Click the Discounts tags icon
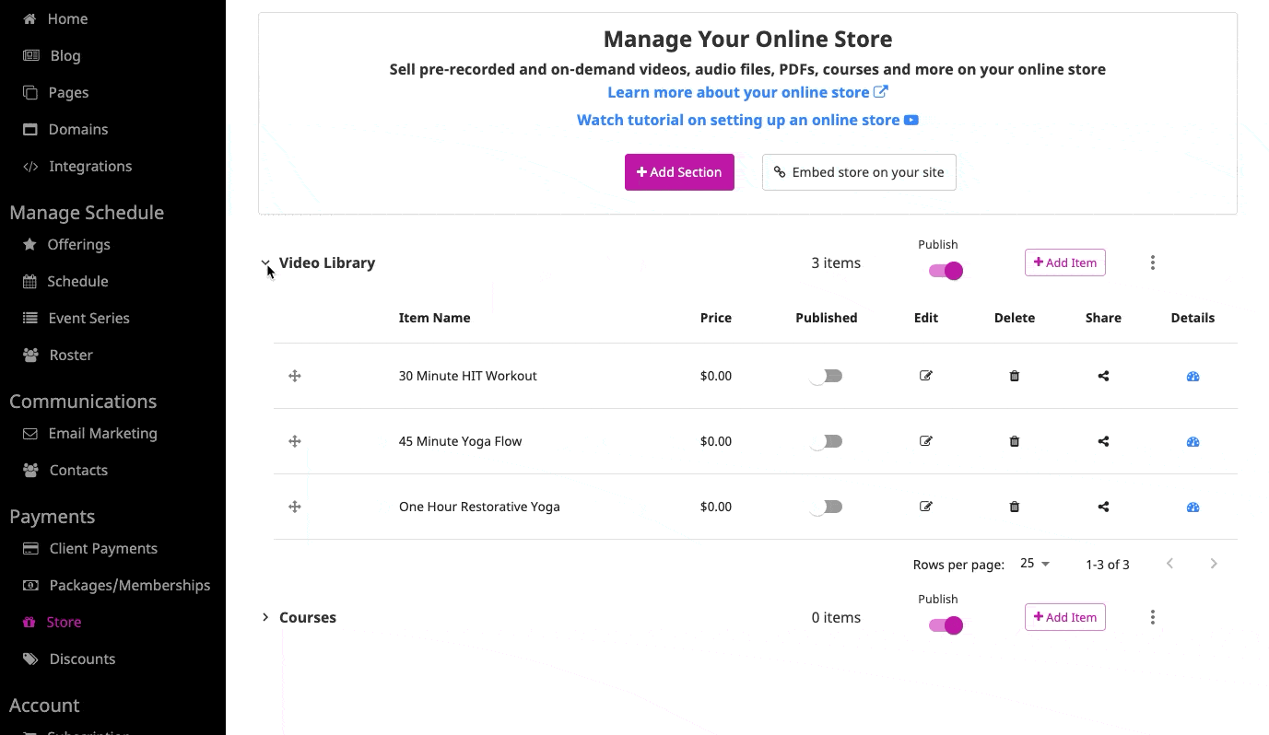Screen dimensions: 1269x735 (30, 659)
